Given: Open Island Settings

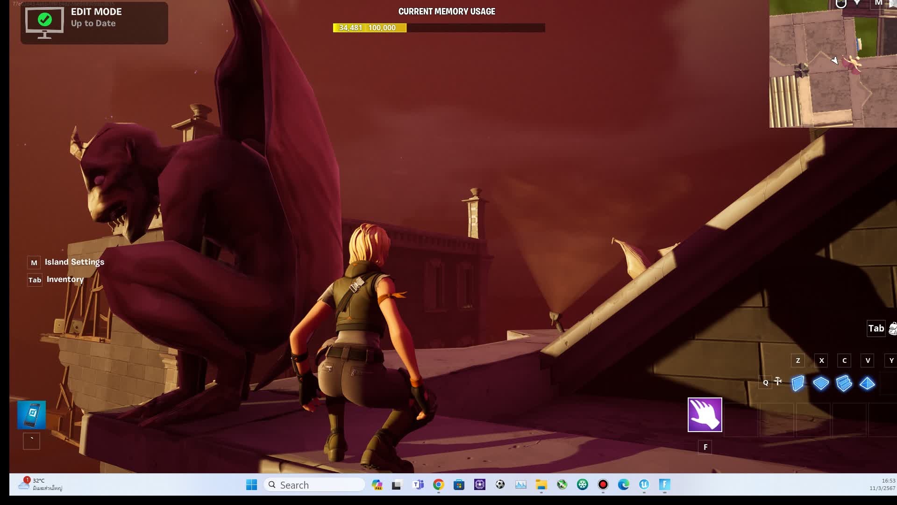Looking at the screenshot, I should (74, 262).
